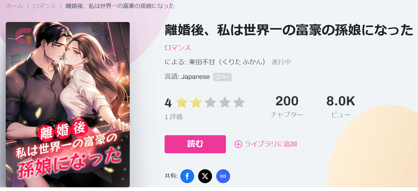Open the pink ロマンス genre tag

(178, 48)
